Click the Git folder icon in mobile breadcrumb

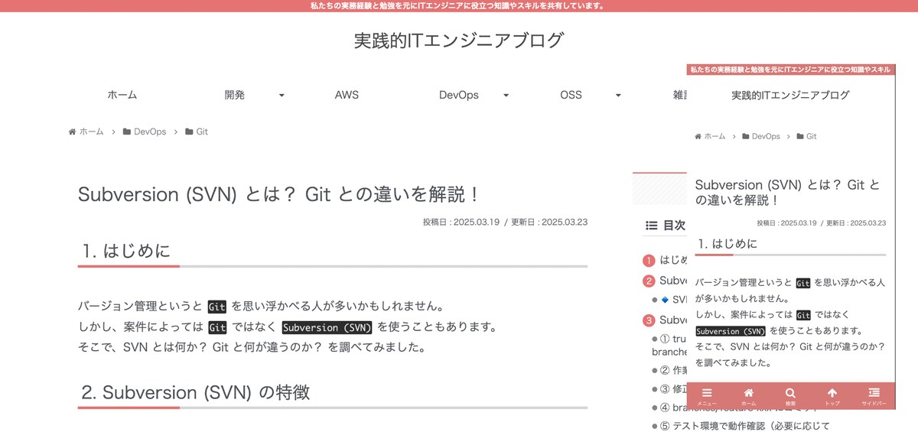click(x=800, y=136)
